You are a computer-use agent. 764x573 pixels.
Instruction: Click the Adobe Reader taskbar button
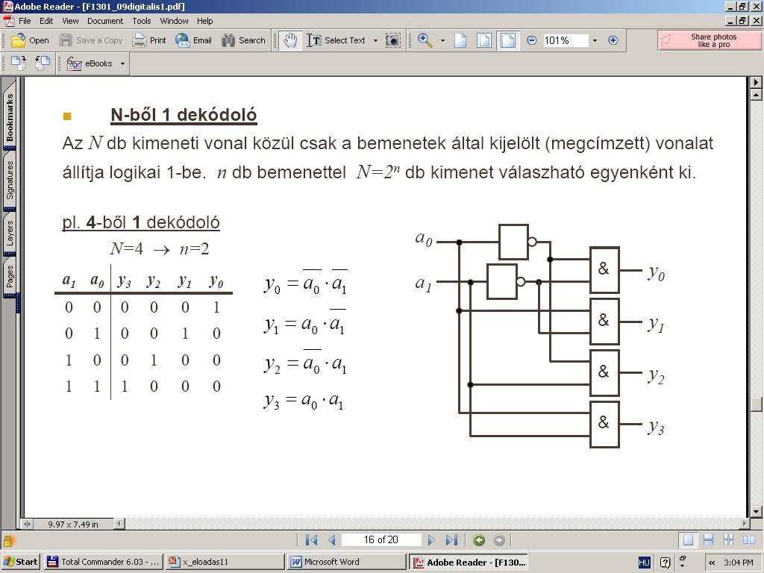pos(468,562)
